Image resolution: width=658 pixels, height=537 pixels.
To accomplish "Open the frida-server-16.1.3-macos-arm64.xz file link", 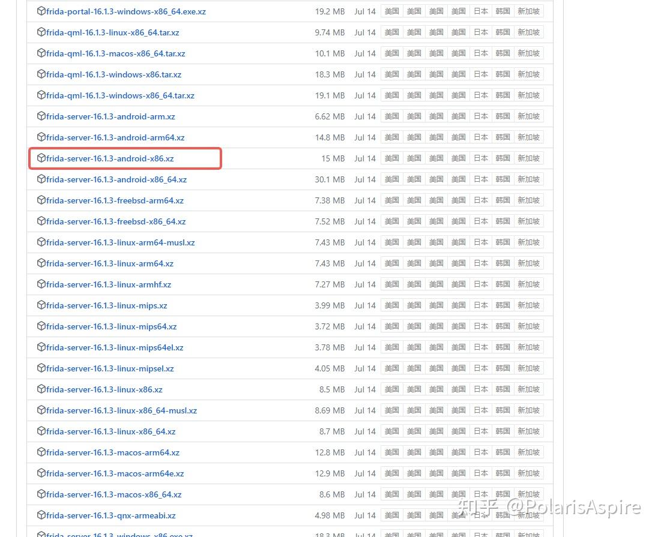I will pos(113,452).
